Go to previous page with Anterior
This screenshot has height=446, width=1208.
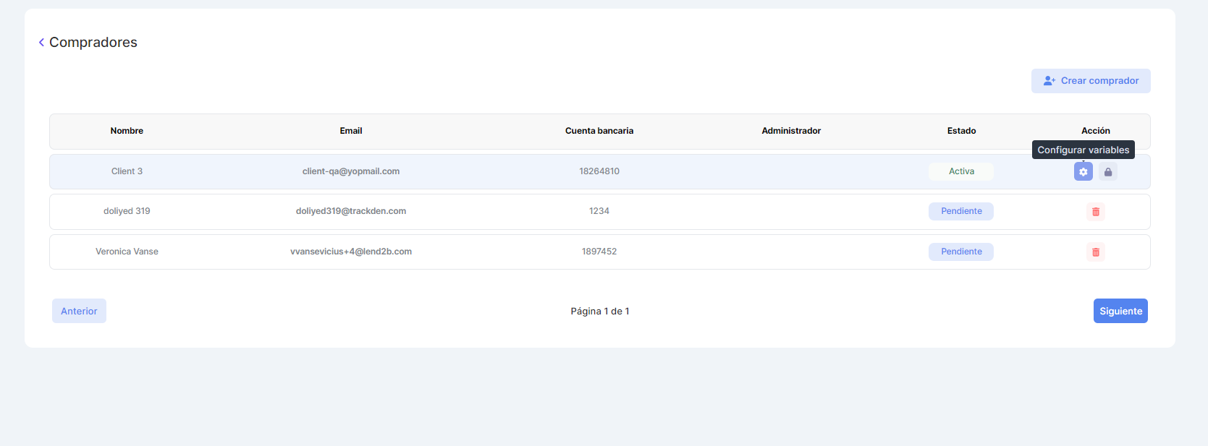(x=79, y=311)
